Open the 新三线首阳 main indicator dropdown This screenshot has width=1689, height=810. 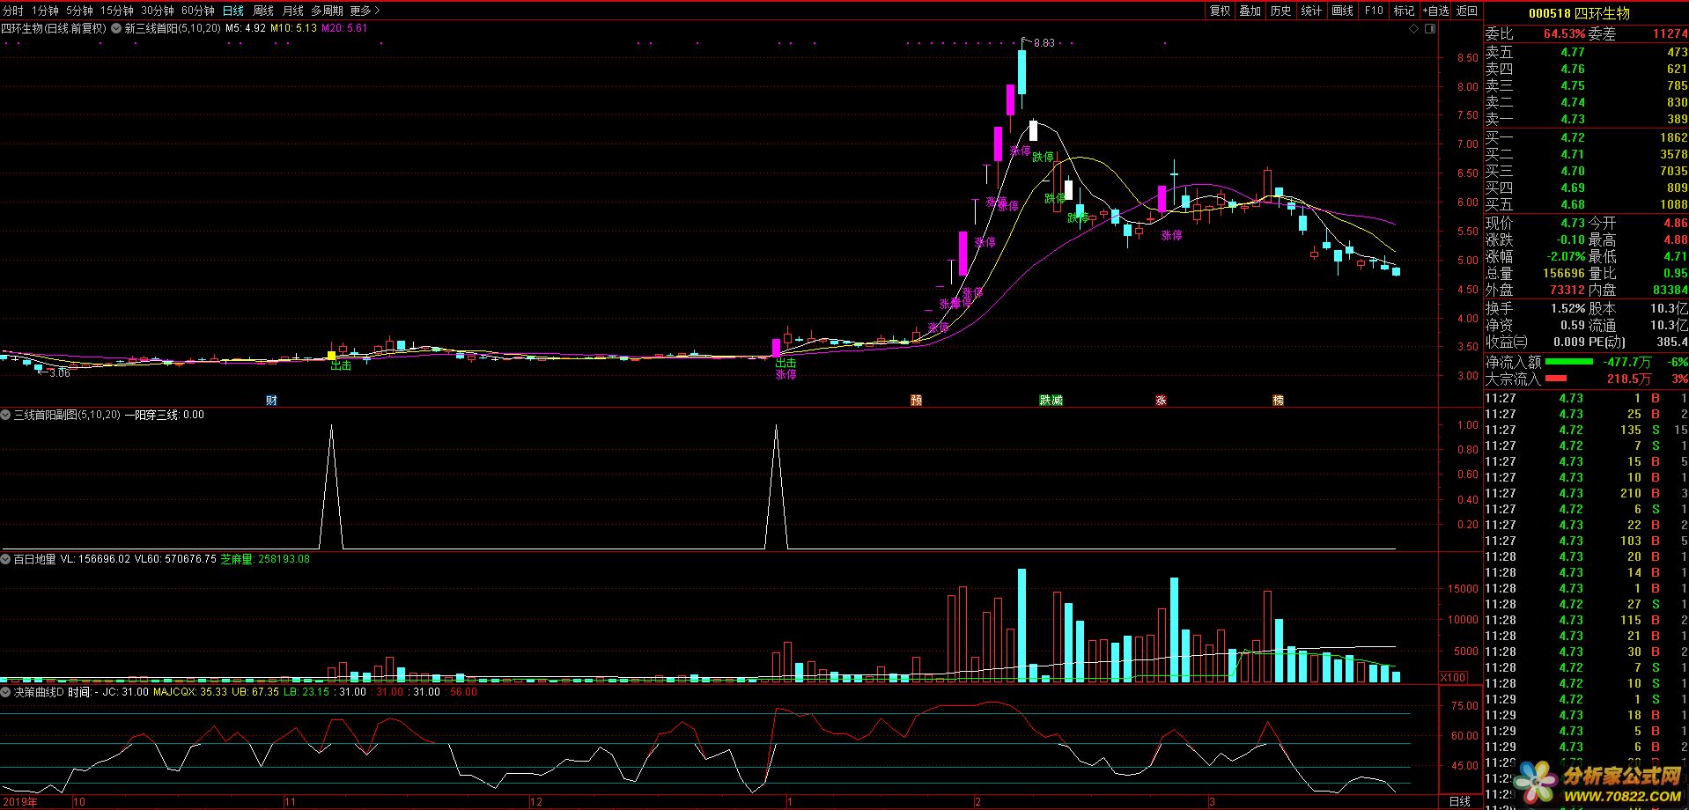(x=116, y=28)
